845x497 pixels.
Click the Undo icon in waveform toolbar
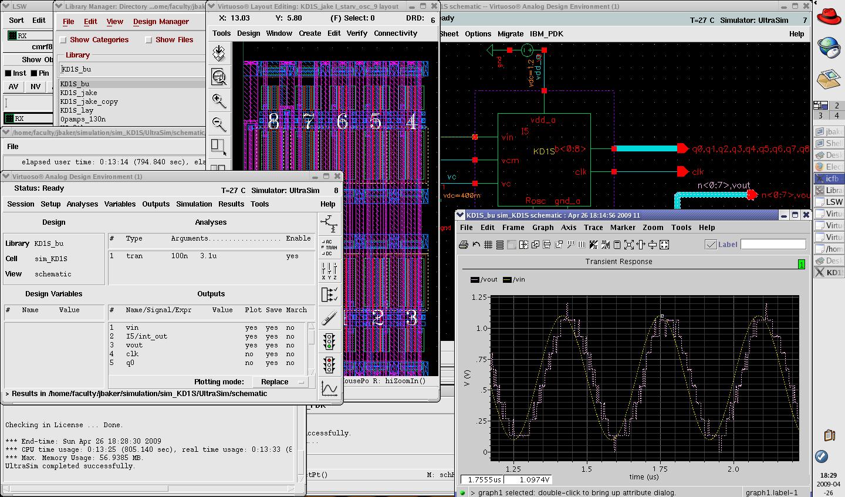point(476,245)
